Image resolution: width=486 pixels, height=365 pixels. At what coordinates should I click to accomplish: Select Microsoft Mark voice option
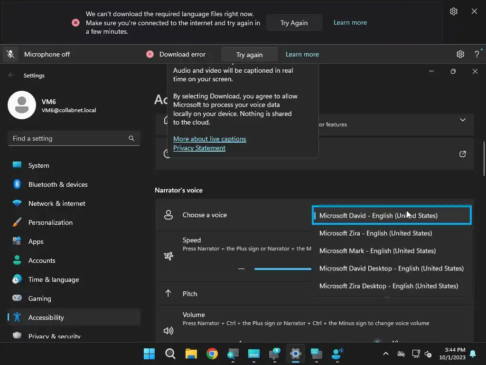click(392, 251)
